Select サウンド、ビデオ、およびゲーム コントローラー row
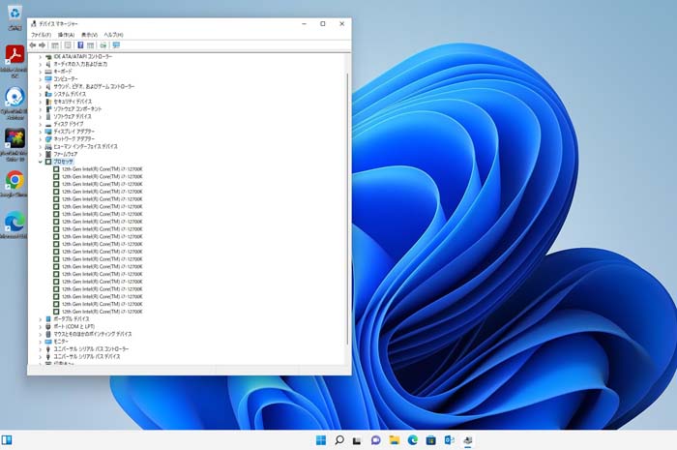 [94, 86]
